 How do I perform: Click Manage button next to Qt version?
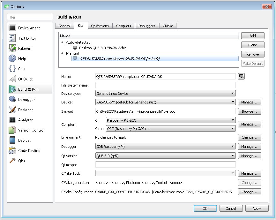pos(250,156)
